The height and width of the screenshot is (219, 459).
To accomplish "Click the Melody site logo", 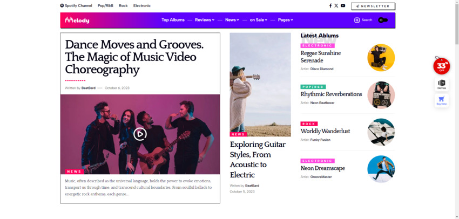I will 77,20.
